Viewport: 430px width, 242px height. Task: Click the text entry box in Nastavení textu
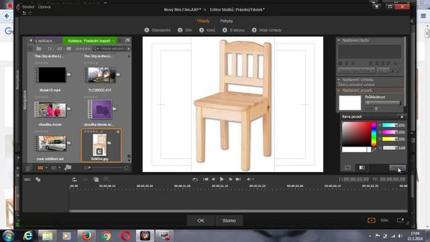[x=370, y=52]
